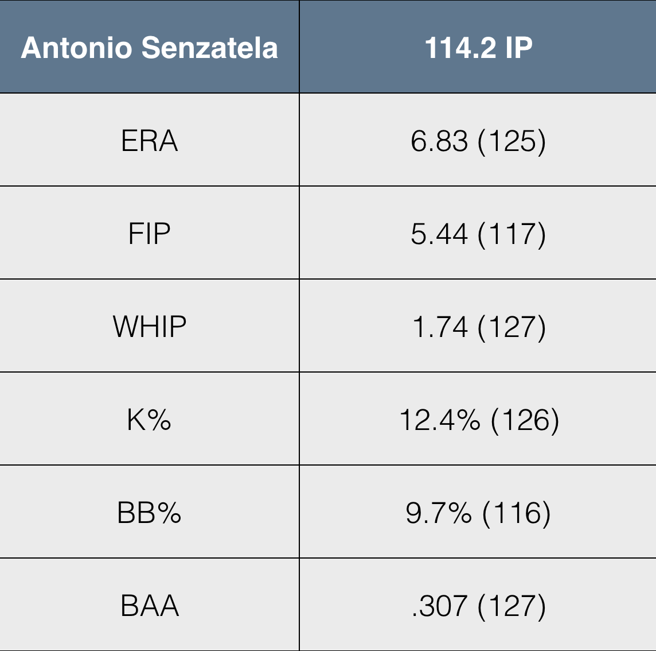Select the 5.44 FIP number
The image size is (656, 651).
[x=439, y=234]
